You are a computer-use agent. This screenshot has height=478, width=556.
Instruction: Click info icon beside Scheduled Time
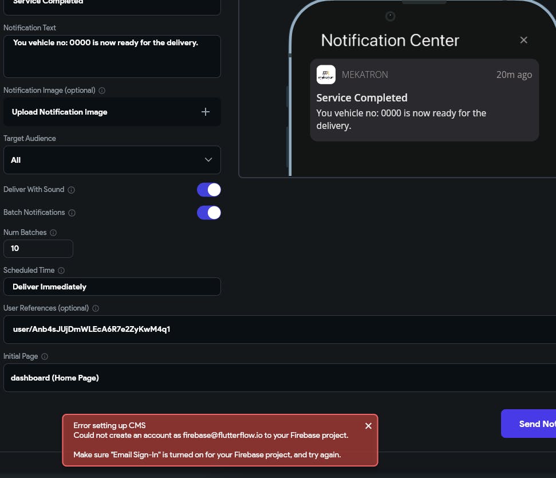click(x=61, y=271)
